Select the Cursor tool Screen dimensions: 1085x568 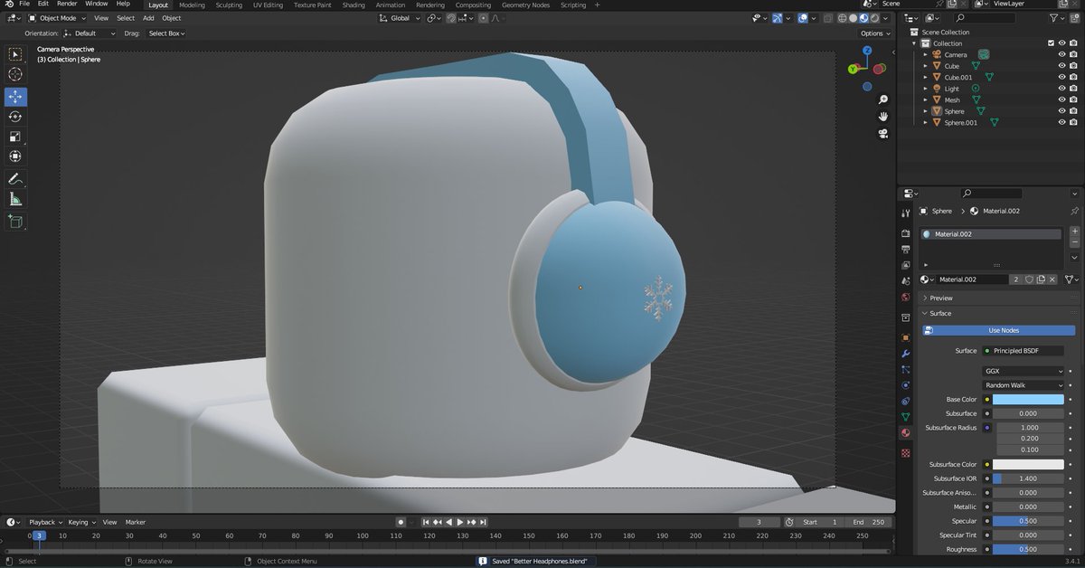[15, 75]
